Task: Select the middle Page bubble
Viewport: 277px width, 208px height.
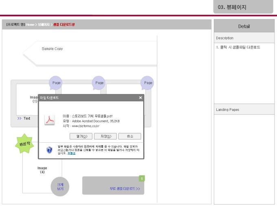Action: pos(99,83)
